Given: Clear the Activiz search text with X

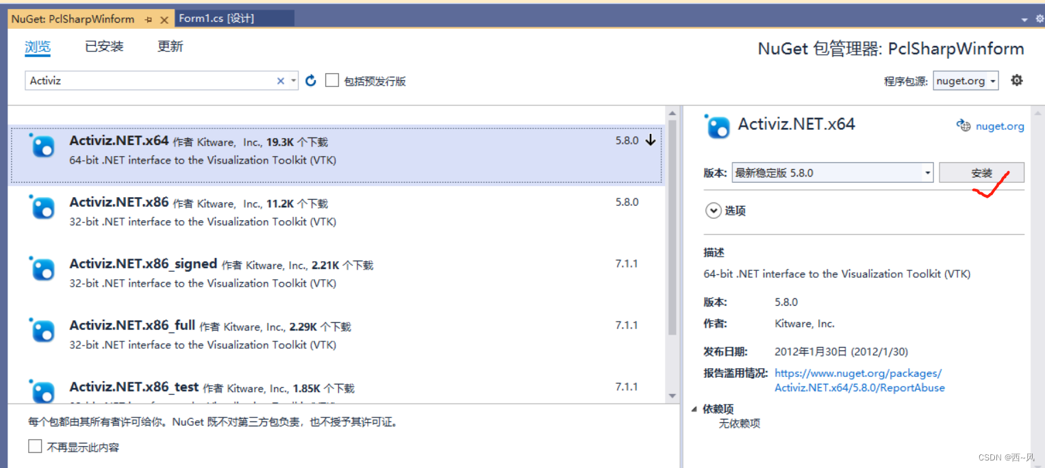Looking at the screenshot, I should click(x=281, y=81).
